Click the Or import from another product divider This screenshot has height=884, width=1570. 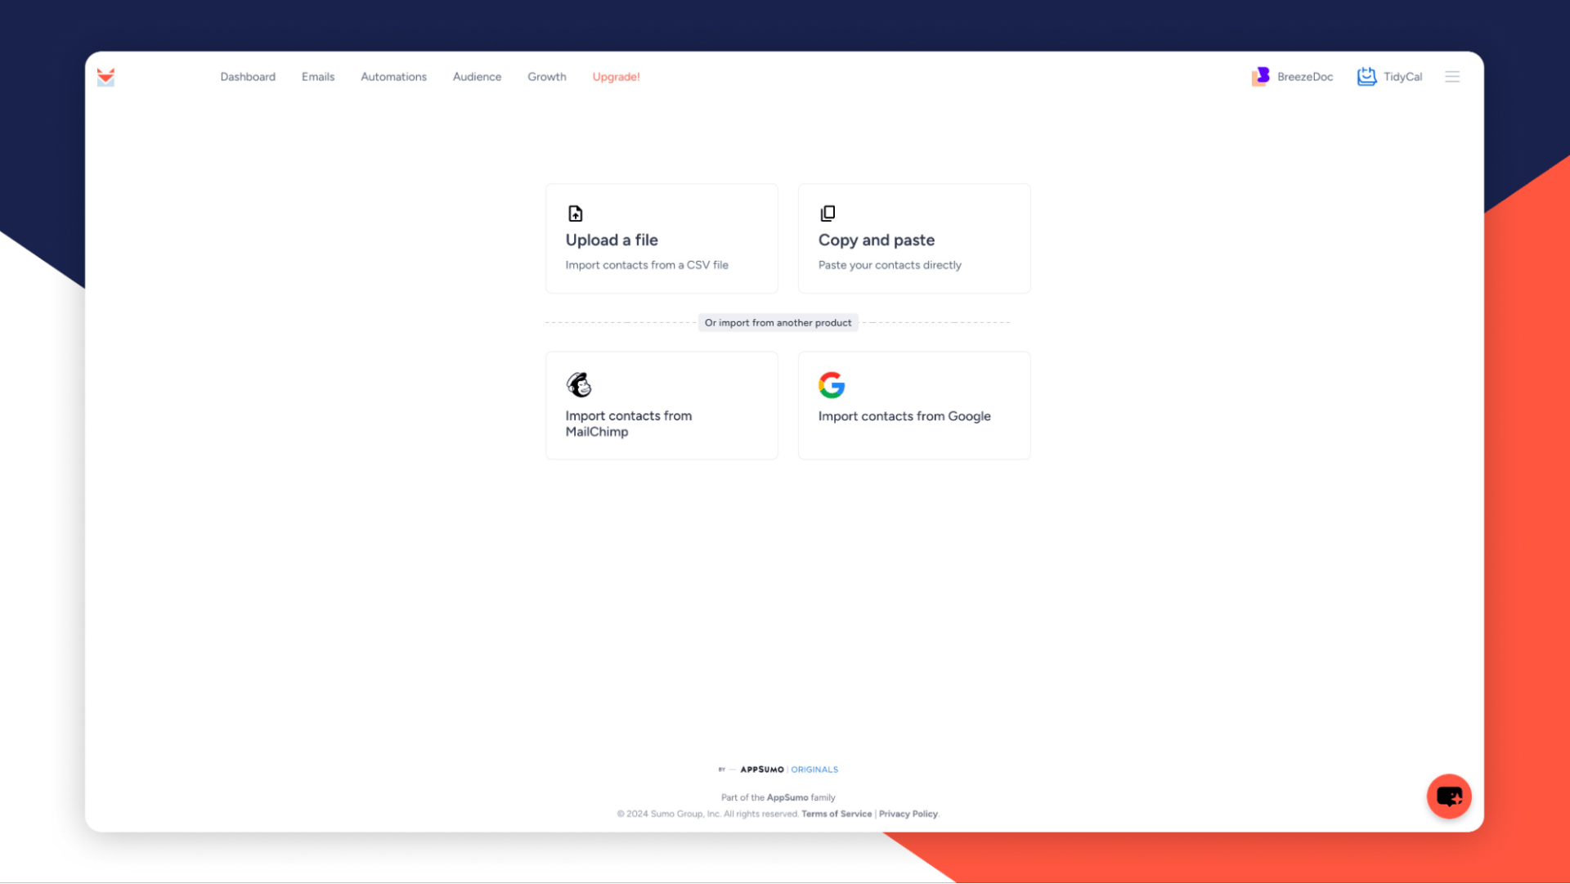point(778,322)
